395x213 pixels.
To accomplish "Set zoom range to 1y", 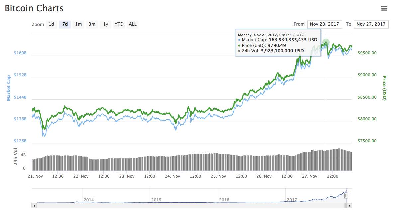I will pos(106,24).
